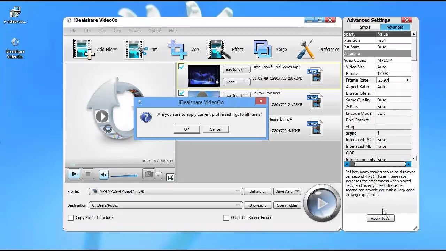The width and height of the screenshot is (446, 251).
Task: Close the confirmation dialog with X
Action: pos(261,101)
